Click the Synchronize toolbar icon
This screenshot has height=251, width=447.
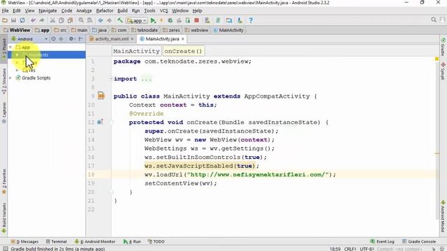click(x=22, y=20)
